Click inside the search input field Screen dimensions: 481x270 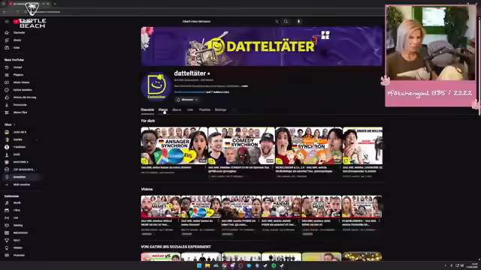pyautogui.click(x=227, y=22)
